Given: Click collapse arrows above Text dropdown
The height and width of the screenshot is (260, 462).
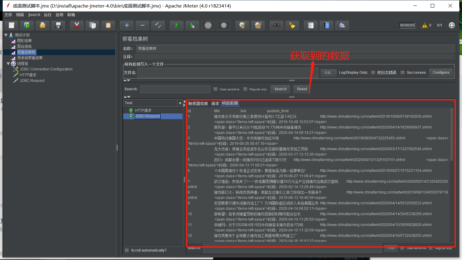Looking at the screenshot, I should pyautogui.click(x=127, y=97).
